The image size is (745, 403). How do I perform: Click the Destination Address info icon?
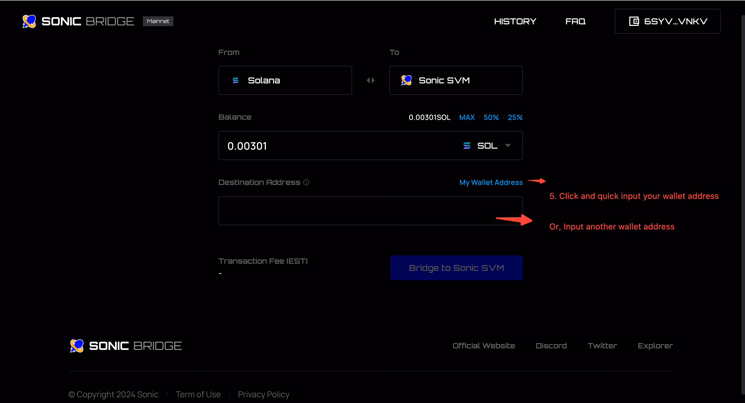click(x=306, y=182)
